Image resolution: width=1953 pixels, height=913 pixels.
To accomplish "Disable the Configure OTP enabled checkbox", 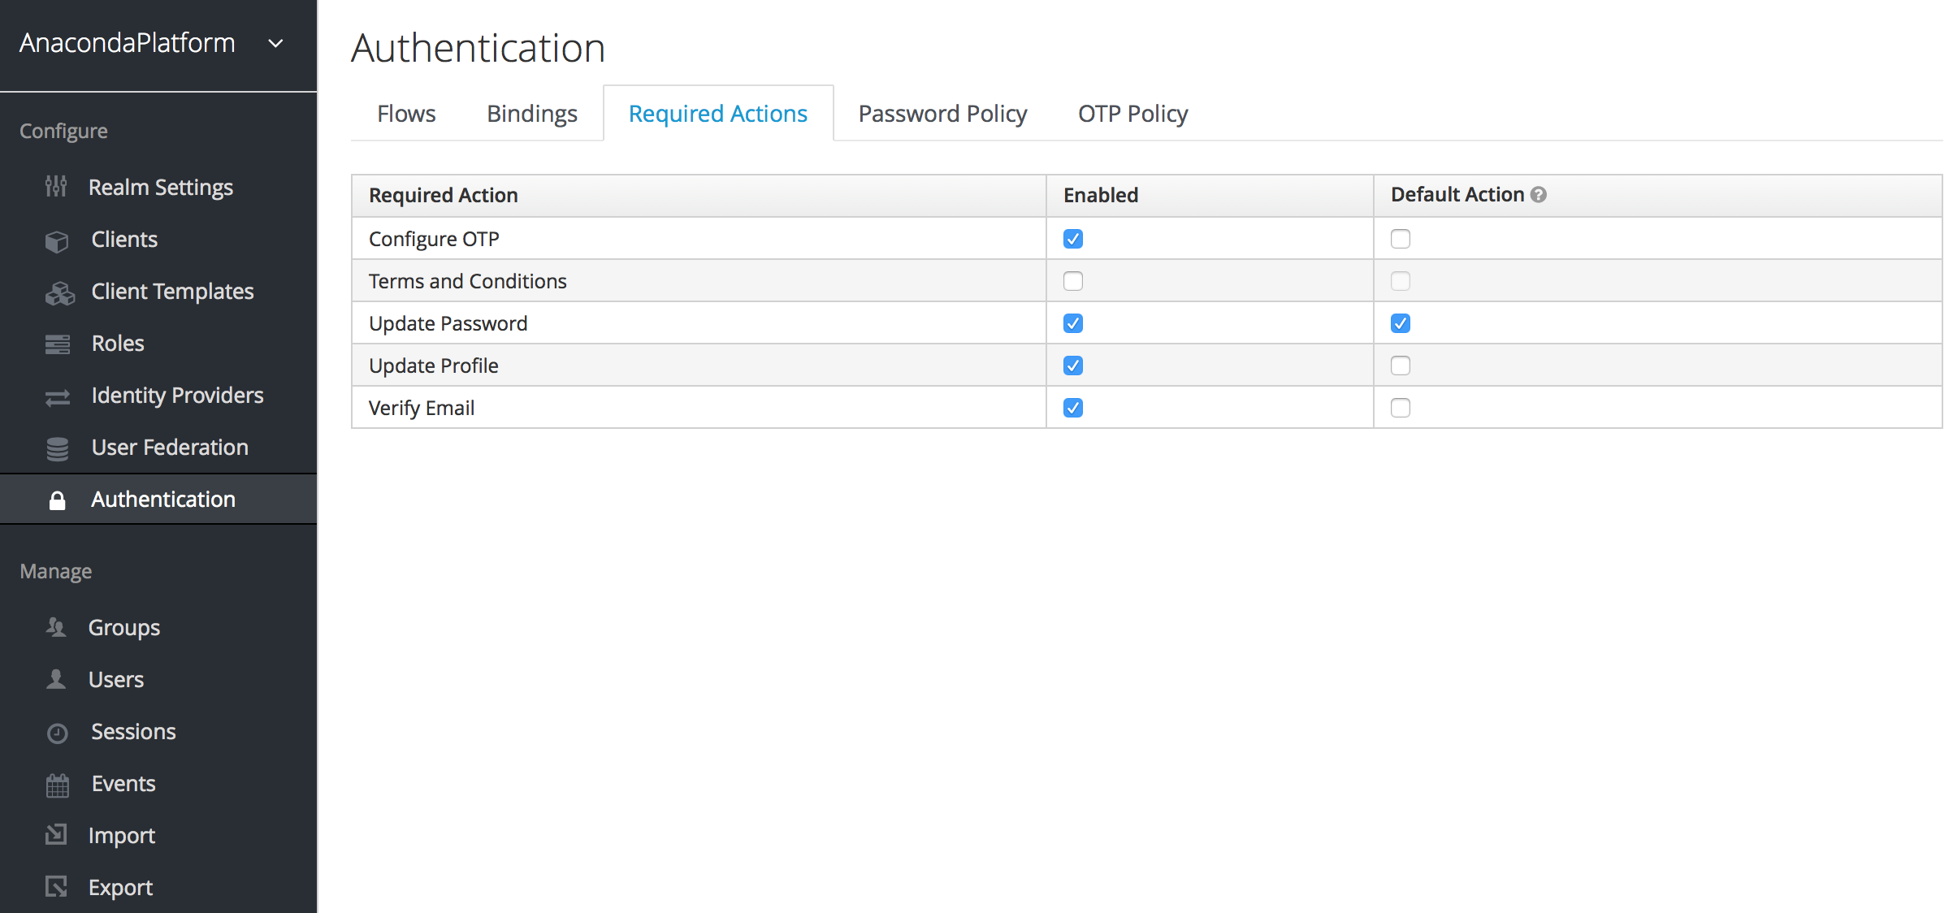I will pyautogui.click(x=1072, y=239).
